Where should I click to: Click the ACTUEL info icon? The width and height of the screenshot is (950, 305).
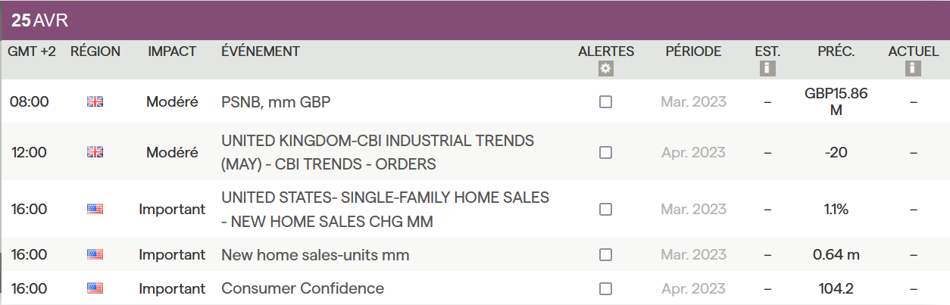913,69
